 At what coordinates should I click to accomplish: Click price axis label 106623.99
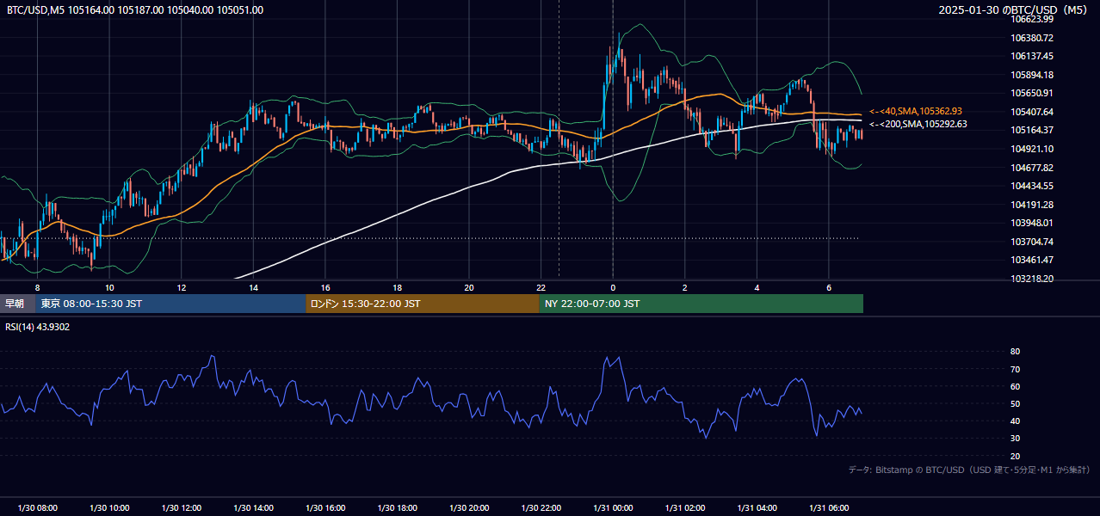coord(1032,19)
